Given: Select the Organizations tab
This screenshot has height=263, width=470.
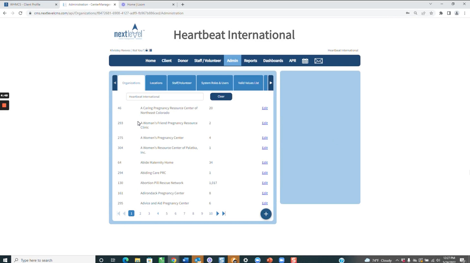Looking at the screenshot, I should pyautogui.click(x=131, y=83).
